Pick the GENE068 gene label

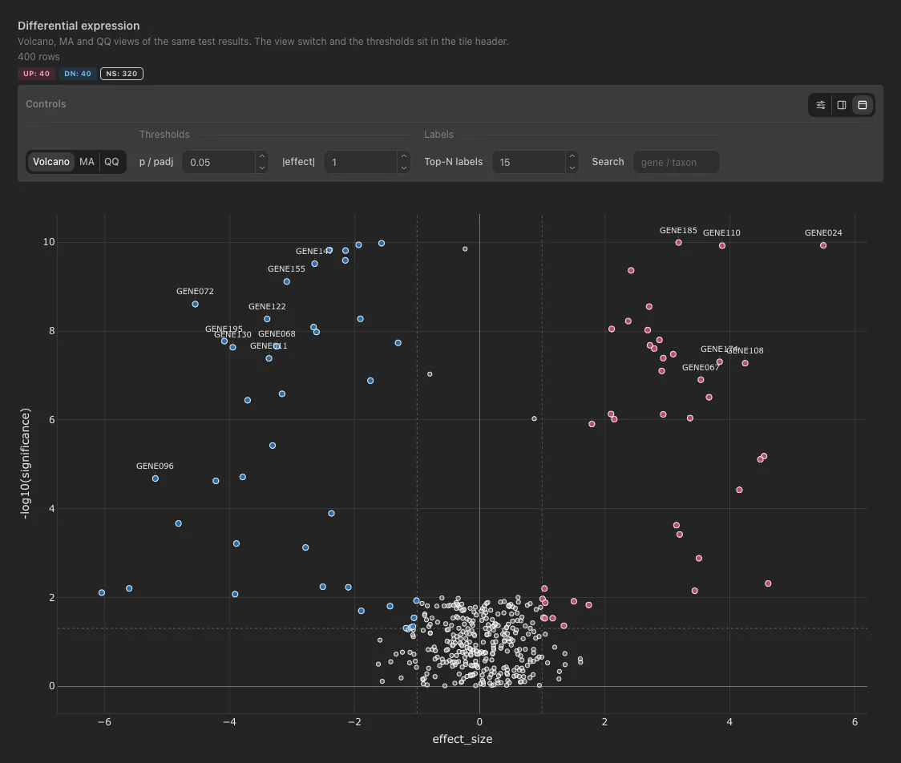click(x=277, y=333)
